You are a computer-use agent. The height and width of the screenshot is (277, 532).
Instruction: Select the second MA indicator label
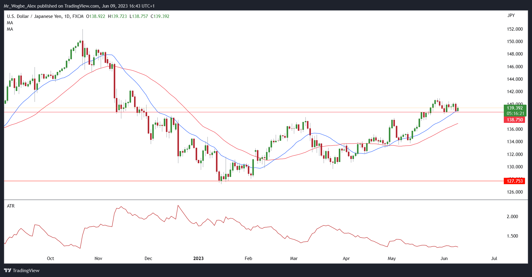10,29
